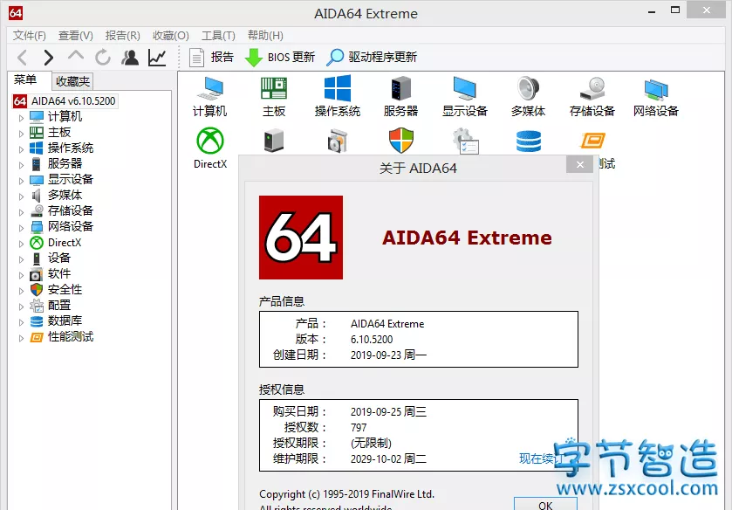The height and width of the screenshot is (510, 732).
Task: Select the large blue database icon in the main pane
Action: [529, 141]
